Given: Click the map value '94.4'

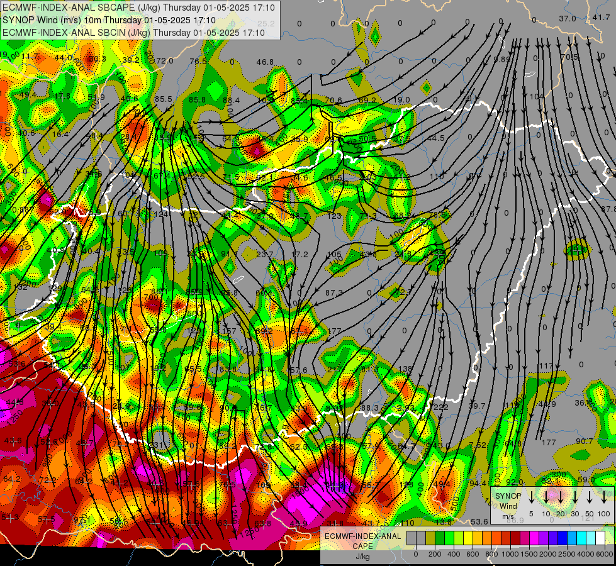Looking at the screenshot, I should tap(478, 483).
